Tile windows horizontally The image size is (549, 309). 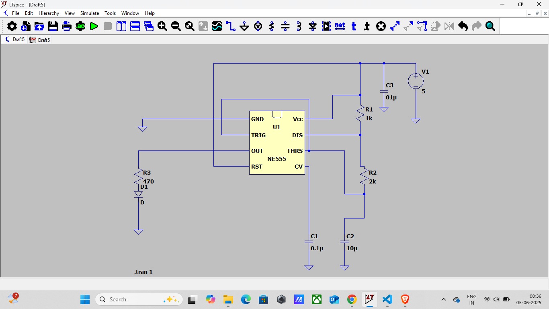pos(135,27)
